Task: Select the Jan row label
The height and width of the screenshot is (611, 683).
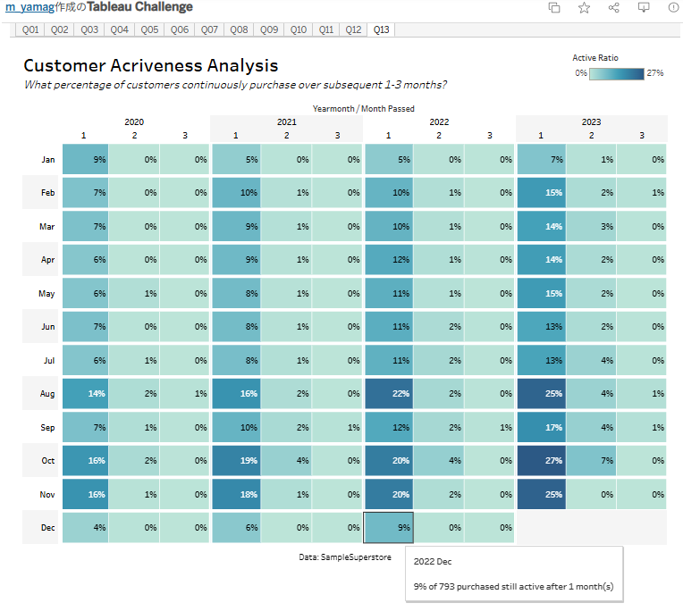Action: 48,159
